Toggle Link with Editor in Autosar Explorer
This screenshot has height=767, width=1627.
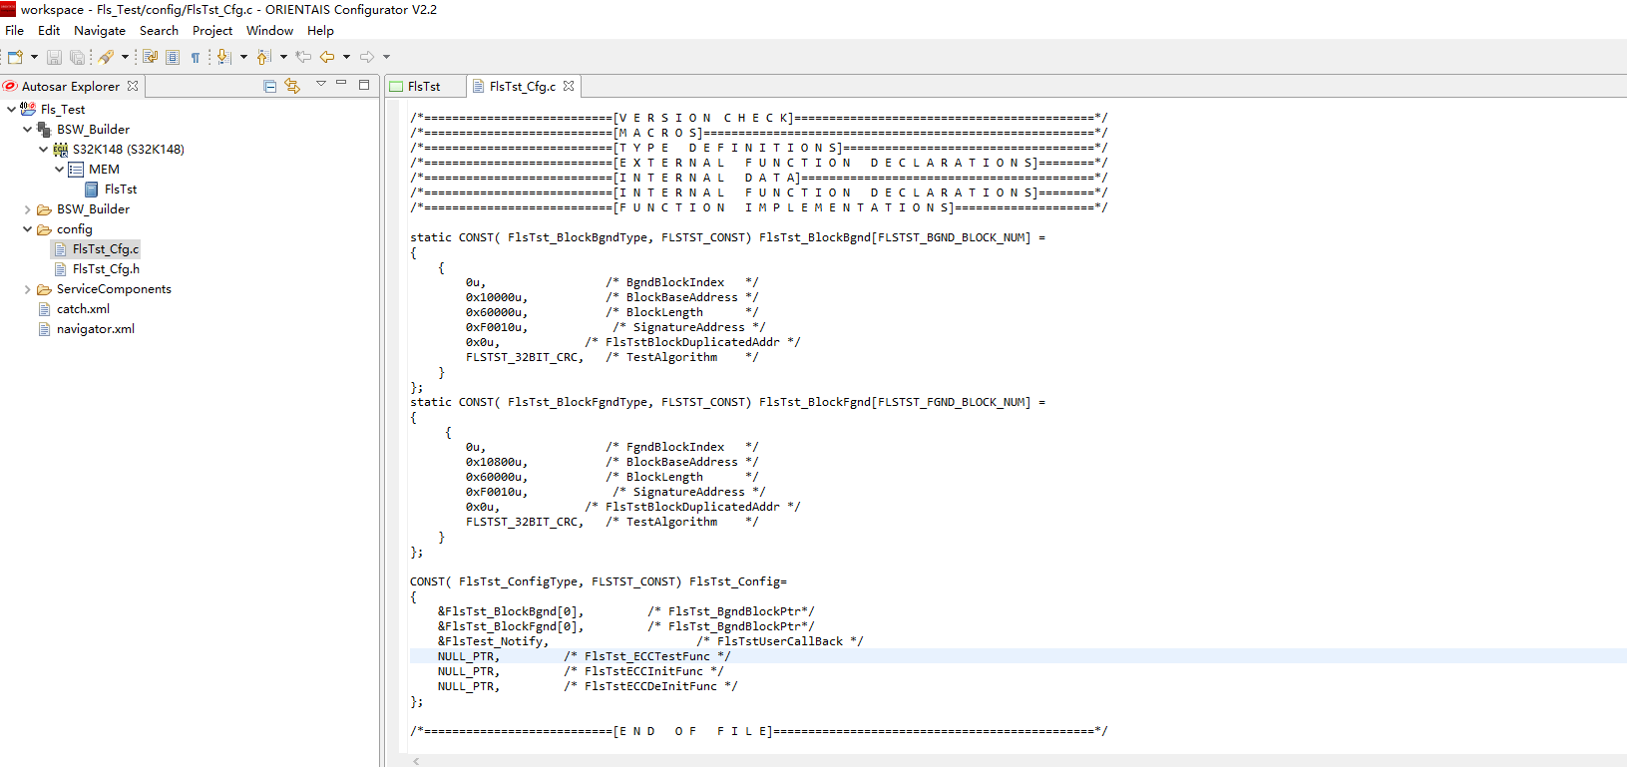point(292,86)
